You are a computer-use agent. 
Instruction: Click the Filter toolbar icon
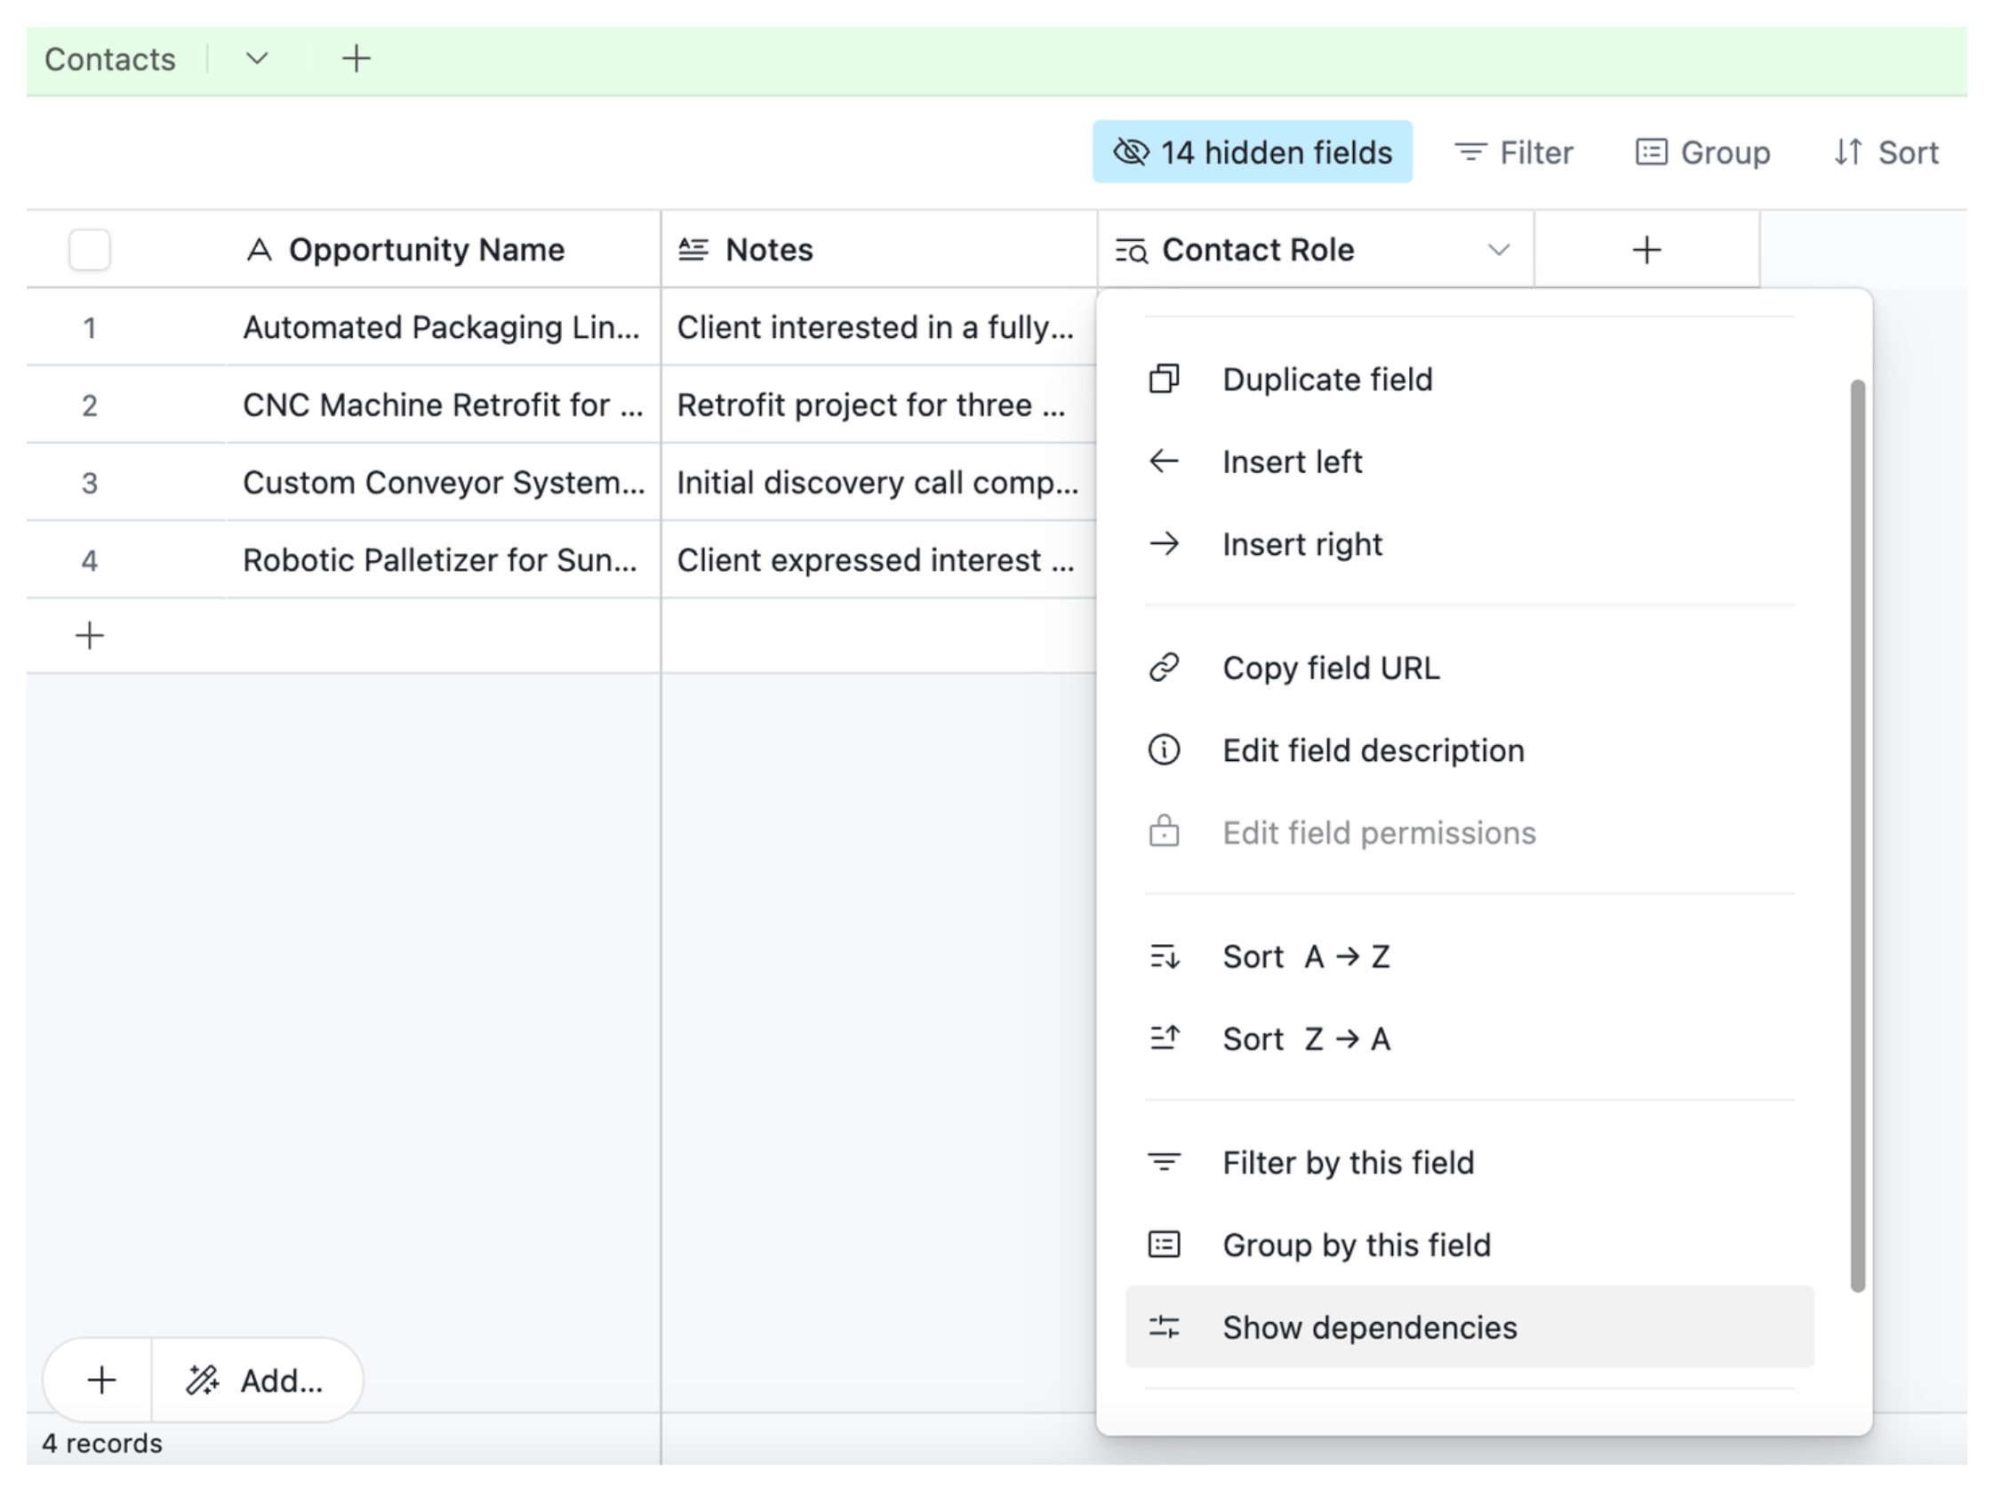click(1471, 151)
